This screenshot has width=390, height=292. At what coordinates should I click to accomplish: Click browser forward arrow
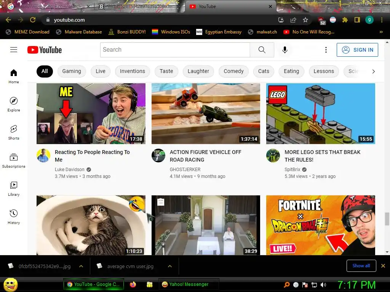pos(21,20)
